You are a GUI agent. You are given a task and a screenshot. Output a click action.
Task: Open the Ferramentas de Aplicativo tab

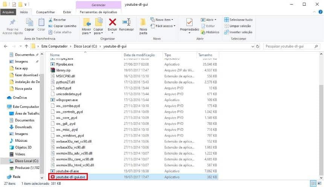98,12
